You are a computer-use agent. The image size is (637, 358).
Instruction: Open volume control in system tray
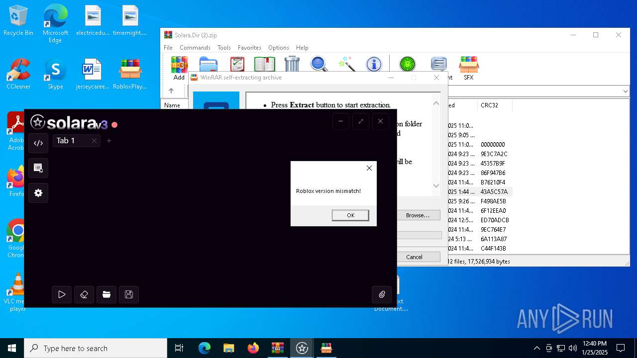click(x=573, y=348)
